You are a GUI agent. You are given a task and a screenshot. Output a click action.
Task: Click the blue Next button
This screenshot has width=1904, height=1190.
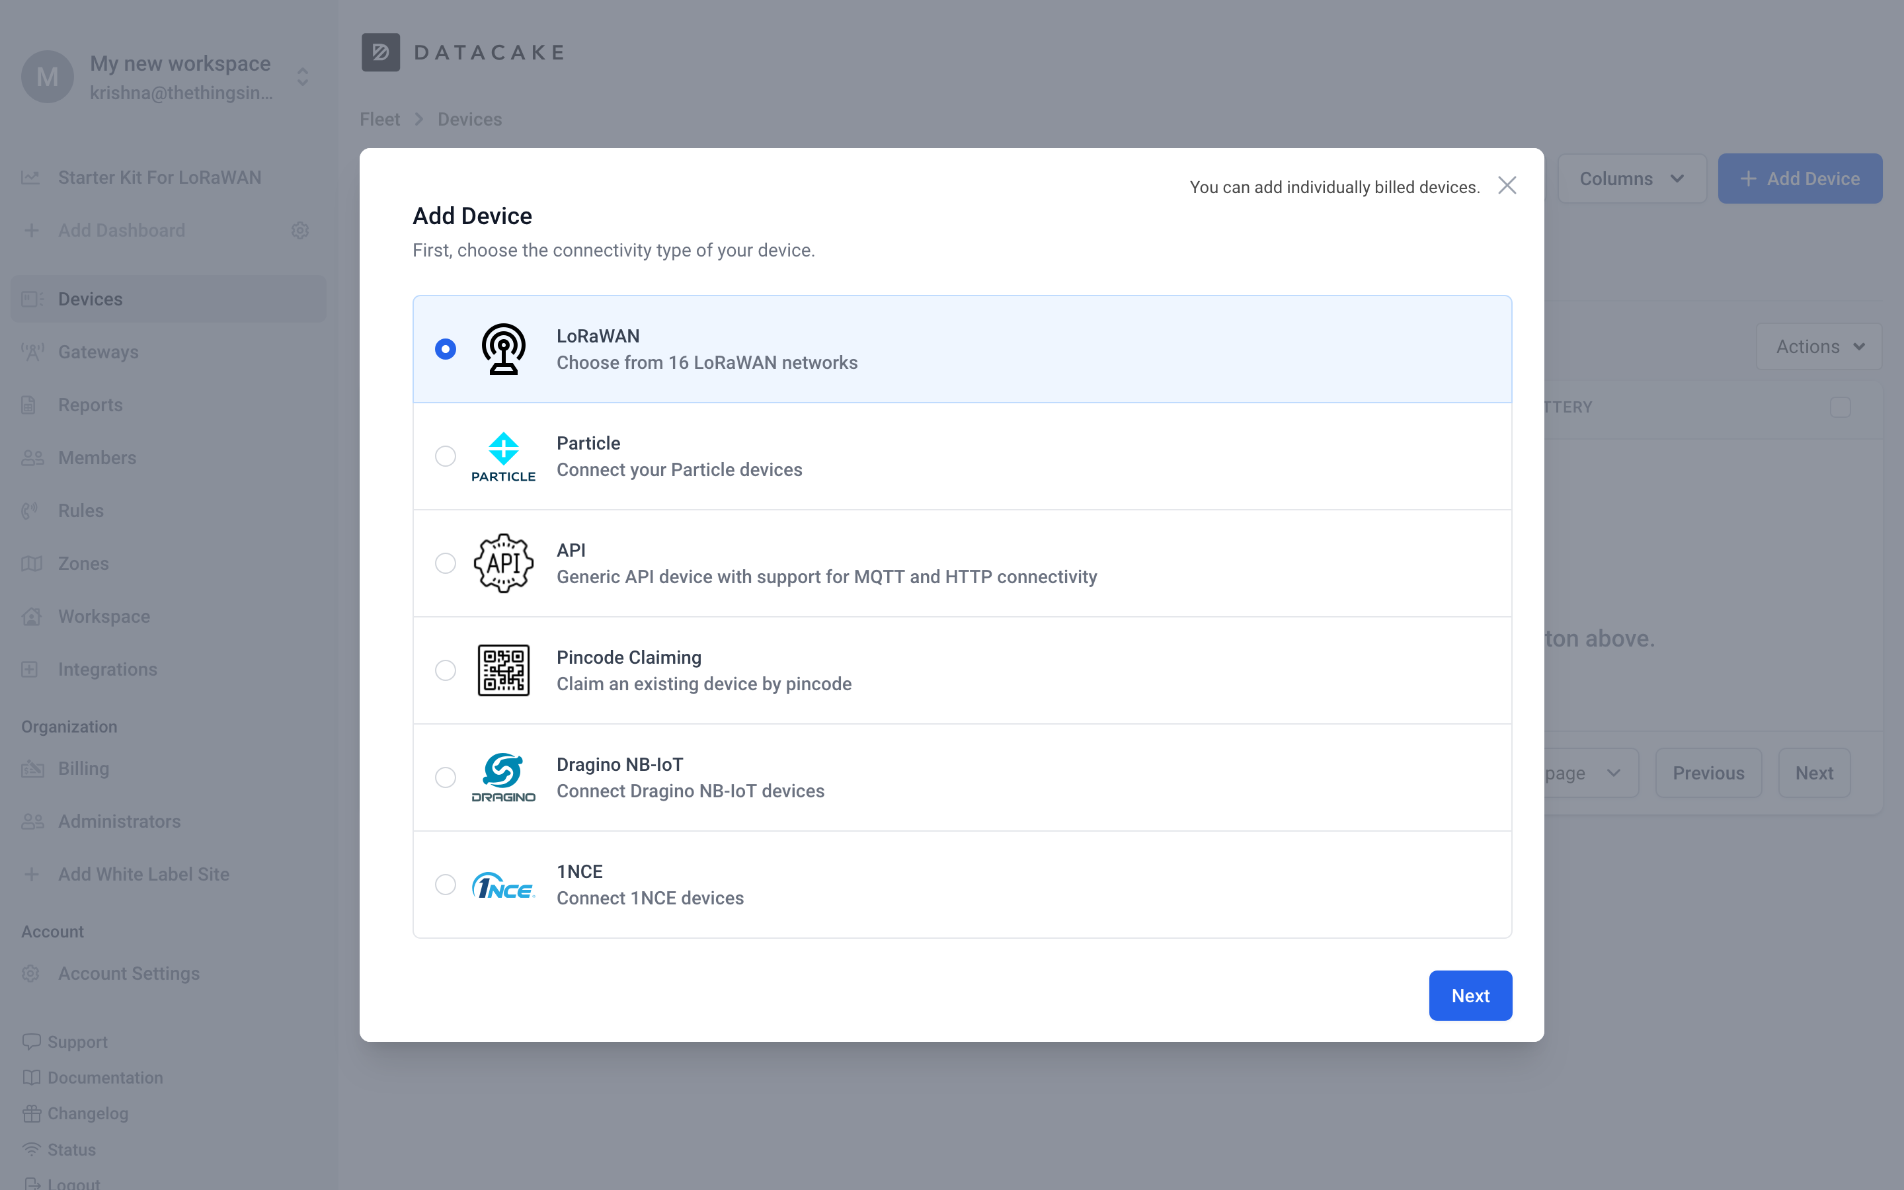[1470, 996]
